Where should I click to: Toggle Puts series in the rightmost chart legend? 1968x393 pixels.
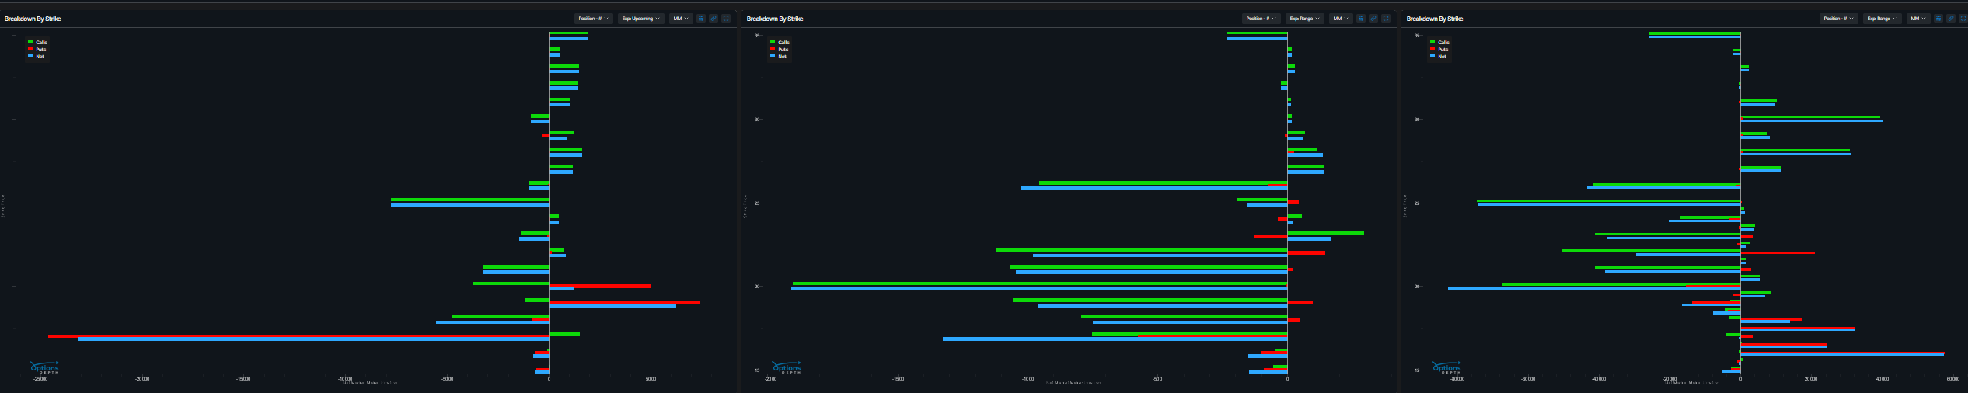point(1439,50)
